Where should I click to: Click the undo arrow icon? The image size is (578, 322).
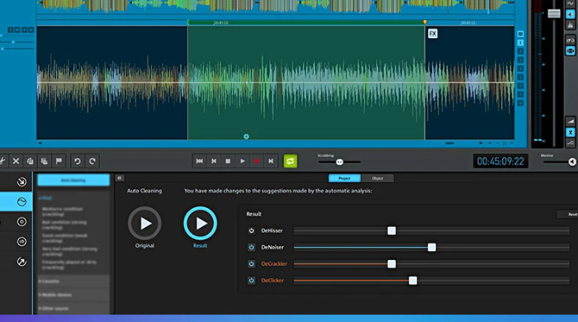[78, 161]
